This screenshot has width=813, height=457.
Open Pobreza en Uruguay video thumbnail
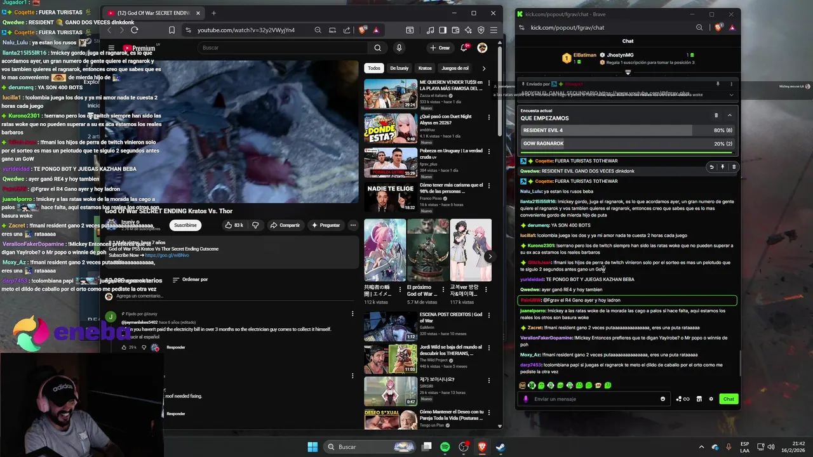click(391, 162)
